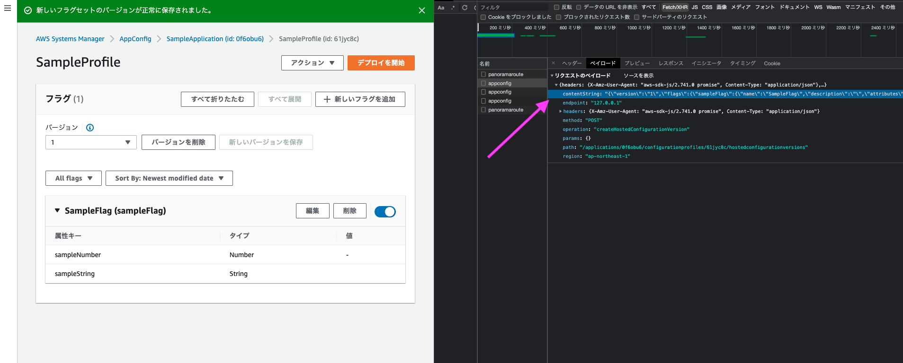903x363 pixels.
Task: Filter network requests by その他
Action: (x=887, y=7)
